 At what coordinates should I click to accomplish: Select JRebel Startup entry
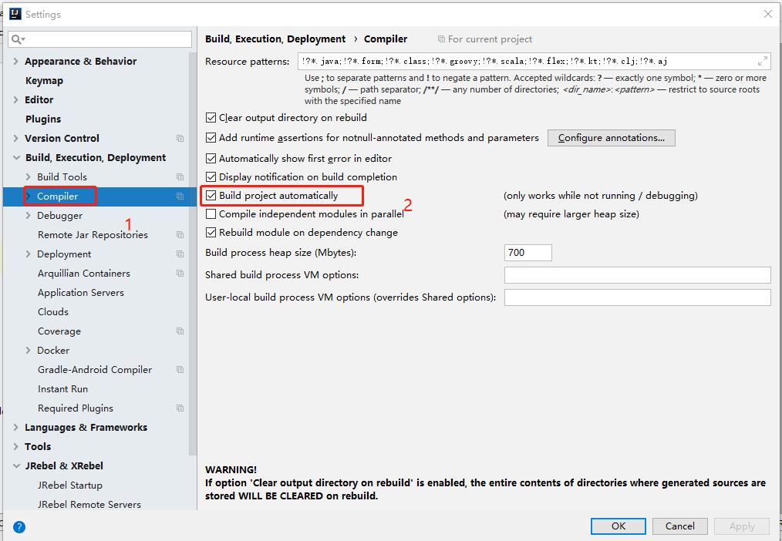(70, 486)
